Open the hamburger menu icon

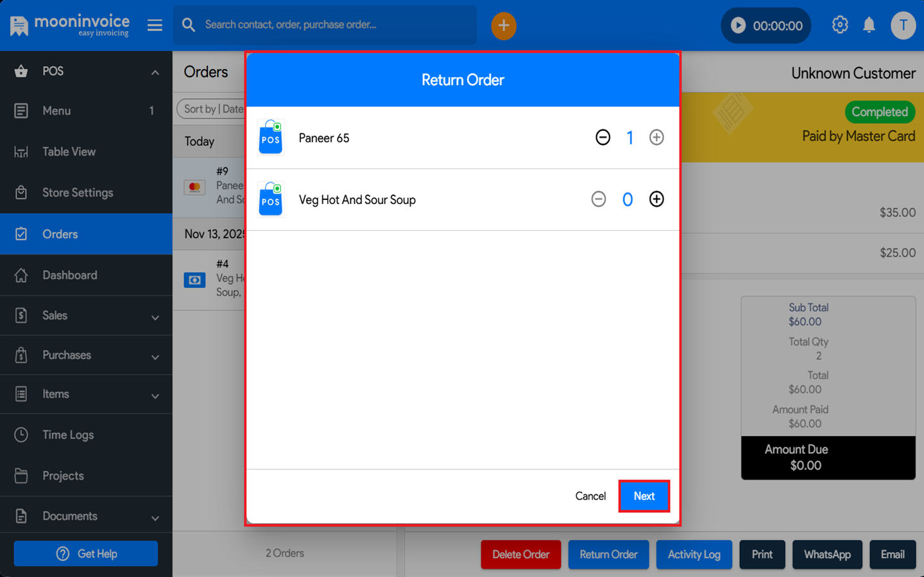click(155, 25)
